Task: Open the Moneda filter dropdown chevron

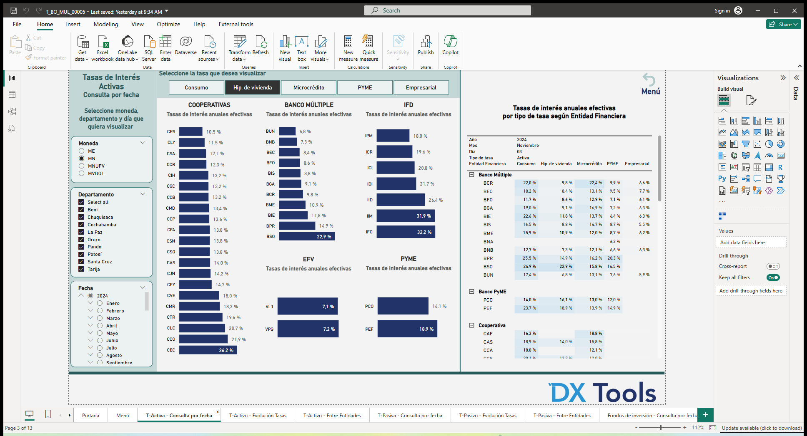Action: coord(143,142)
